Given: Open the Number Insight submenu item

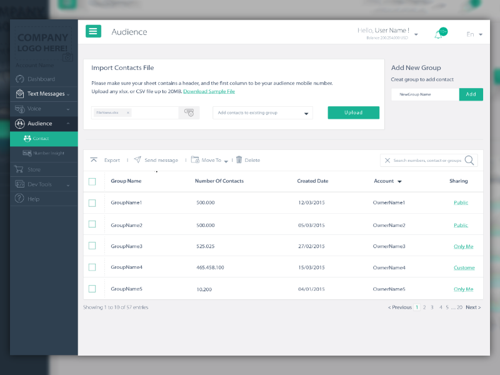Looking at the screenshot, I should pyautogui.click(x=44, y=153).
